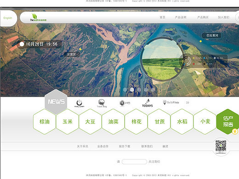Click the Visual Power partner logo

(x=79, y=103)
